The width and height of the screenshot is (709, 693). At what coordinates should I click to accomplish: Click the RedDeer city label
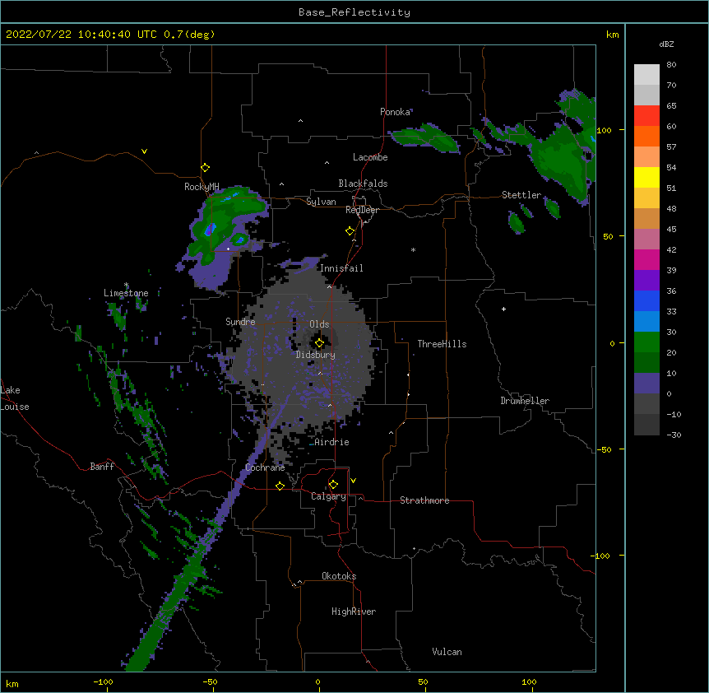pyautogui.click(x=362, y=210)
